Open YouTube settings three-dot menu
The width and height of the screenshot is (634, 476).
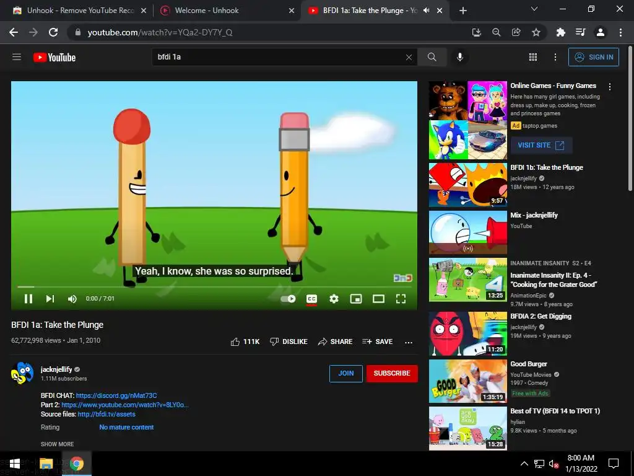(555, 57)
